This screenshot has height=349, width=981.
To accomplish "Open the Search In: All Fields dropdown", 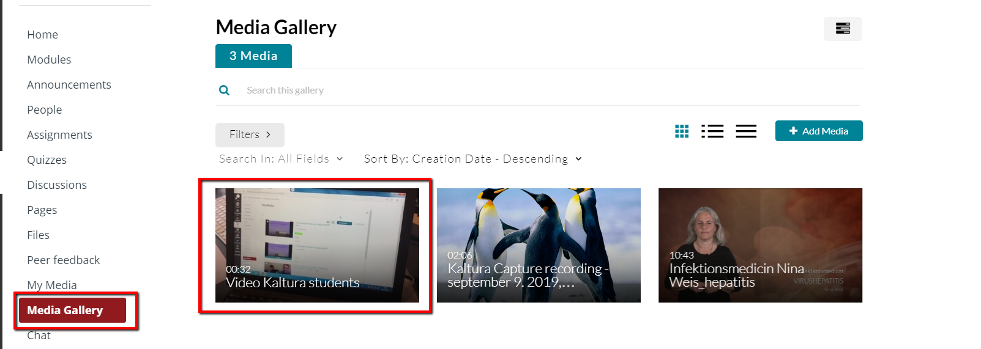I will pos(281,159).
